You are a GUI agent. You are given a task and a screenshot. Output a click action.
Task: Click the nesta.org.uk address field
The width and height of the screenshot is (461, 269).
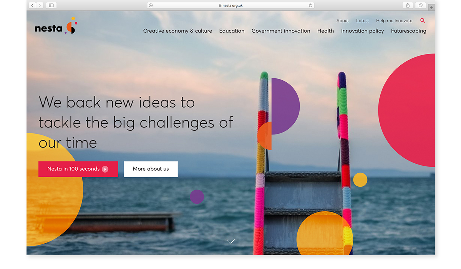coord(230,5)
